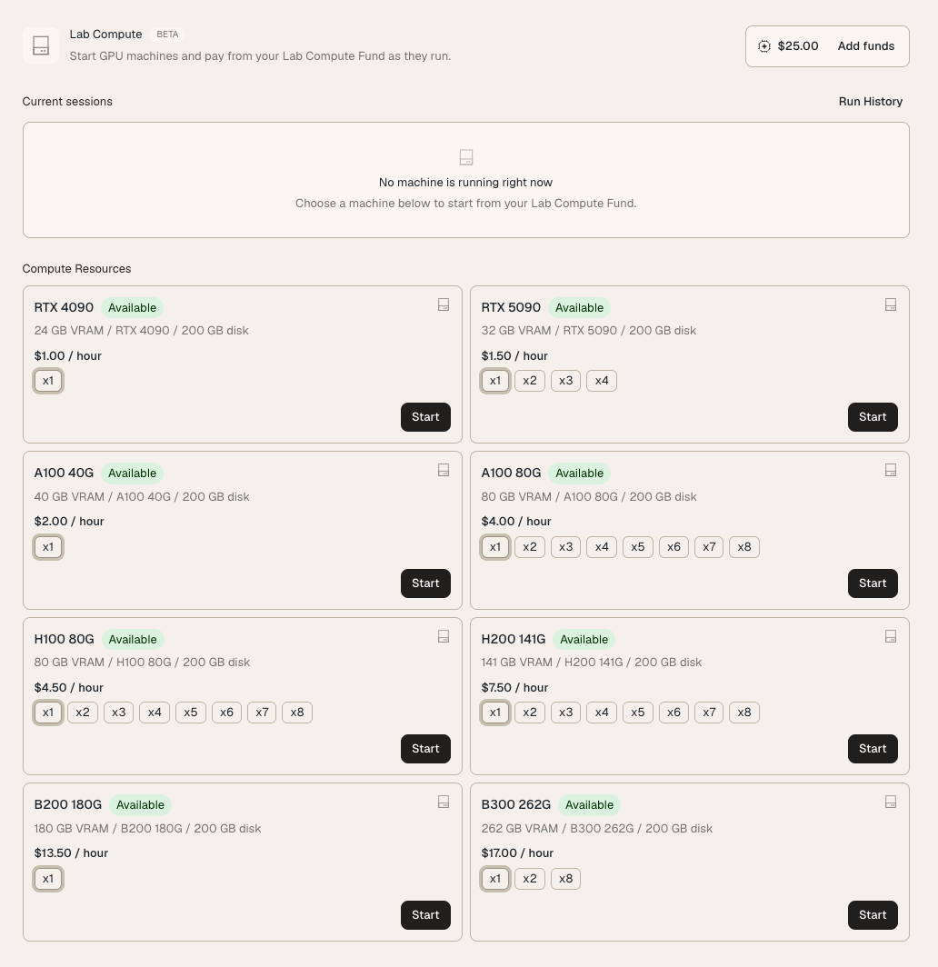Click the machine icon on H200 141G card
This screenshot has width=938, height=967.
coord(891,636)
